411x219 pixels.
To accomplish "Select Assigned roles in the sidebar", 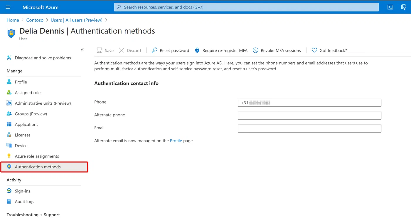I will pyautogui.click(x=28, y=93).
